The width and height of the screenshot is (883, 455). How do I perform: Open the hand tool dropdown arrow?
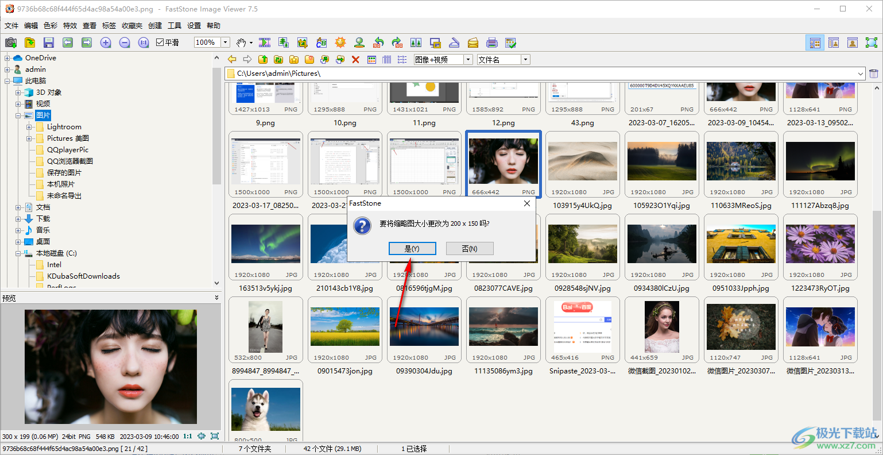coord(251,43)
